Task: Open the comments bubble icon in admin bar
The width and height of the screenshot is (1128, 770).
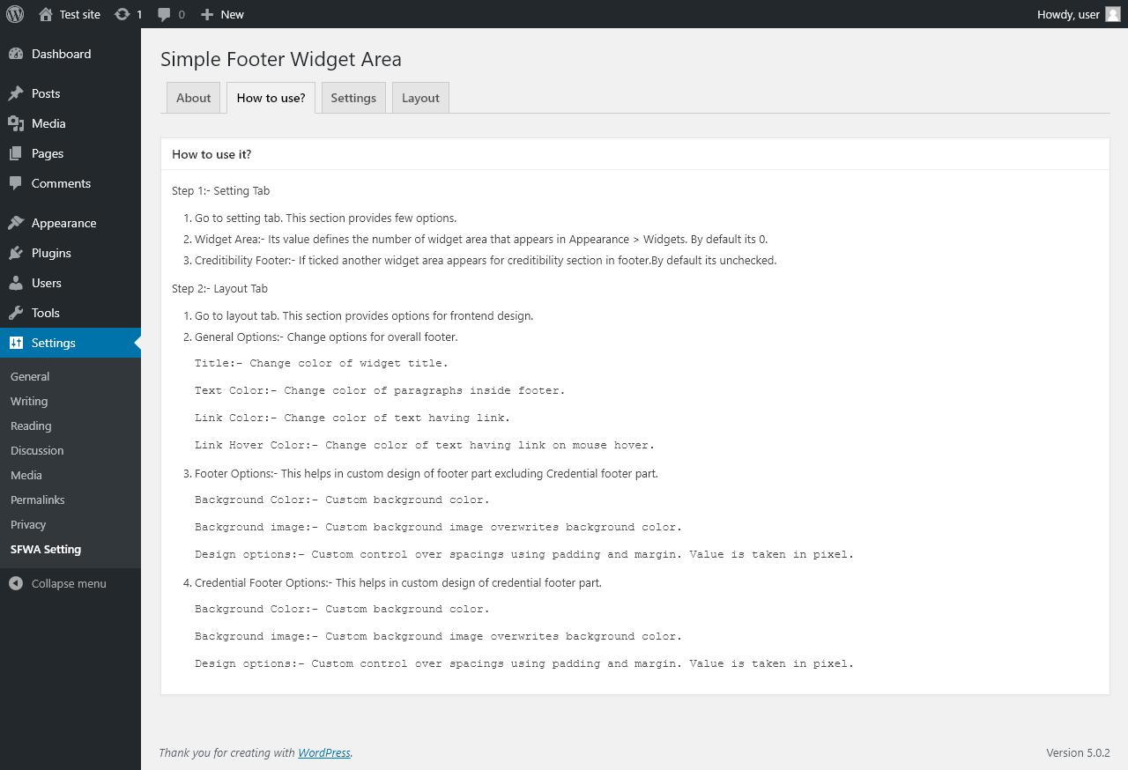Action: tap(165, 15)
